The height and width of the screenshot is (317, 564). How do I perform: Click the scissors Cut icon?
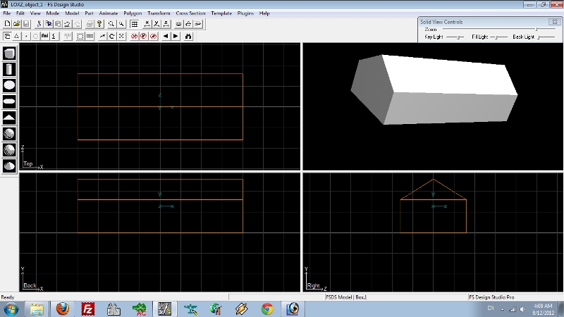pos(39,24)
